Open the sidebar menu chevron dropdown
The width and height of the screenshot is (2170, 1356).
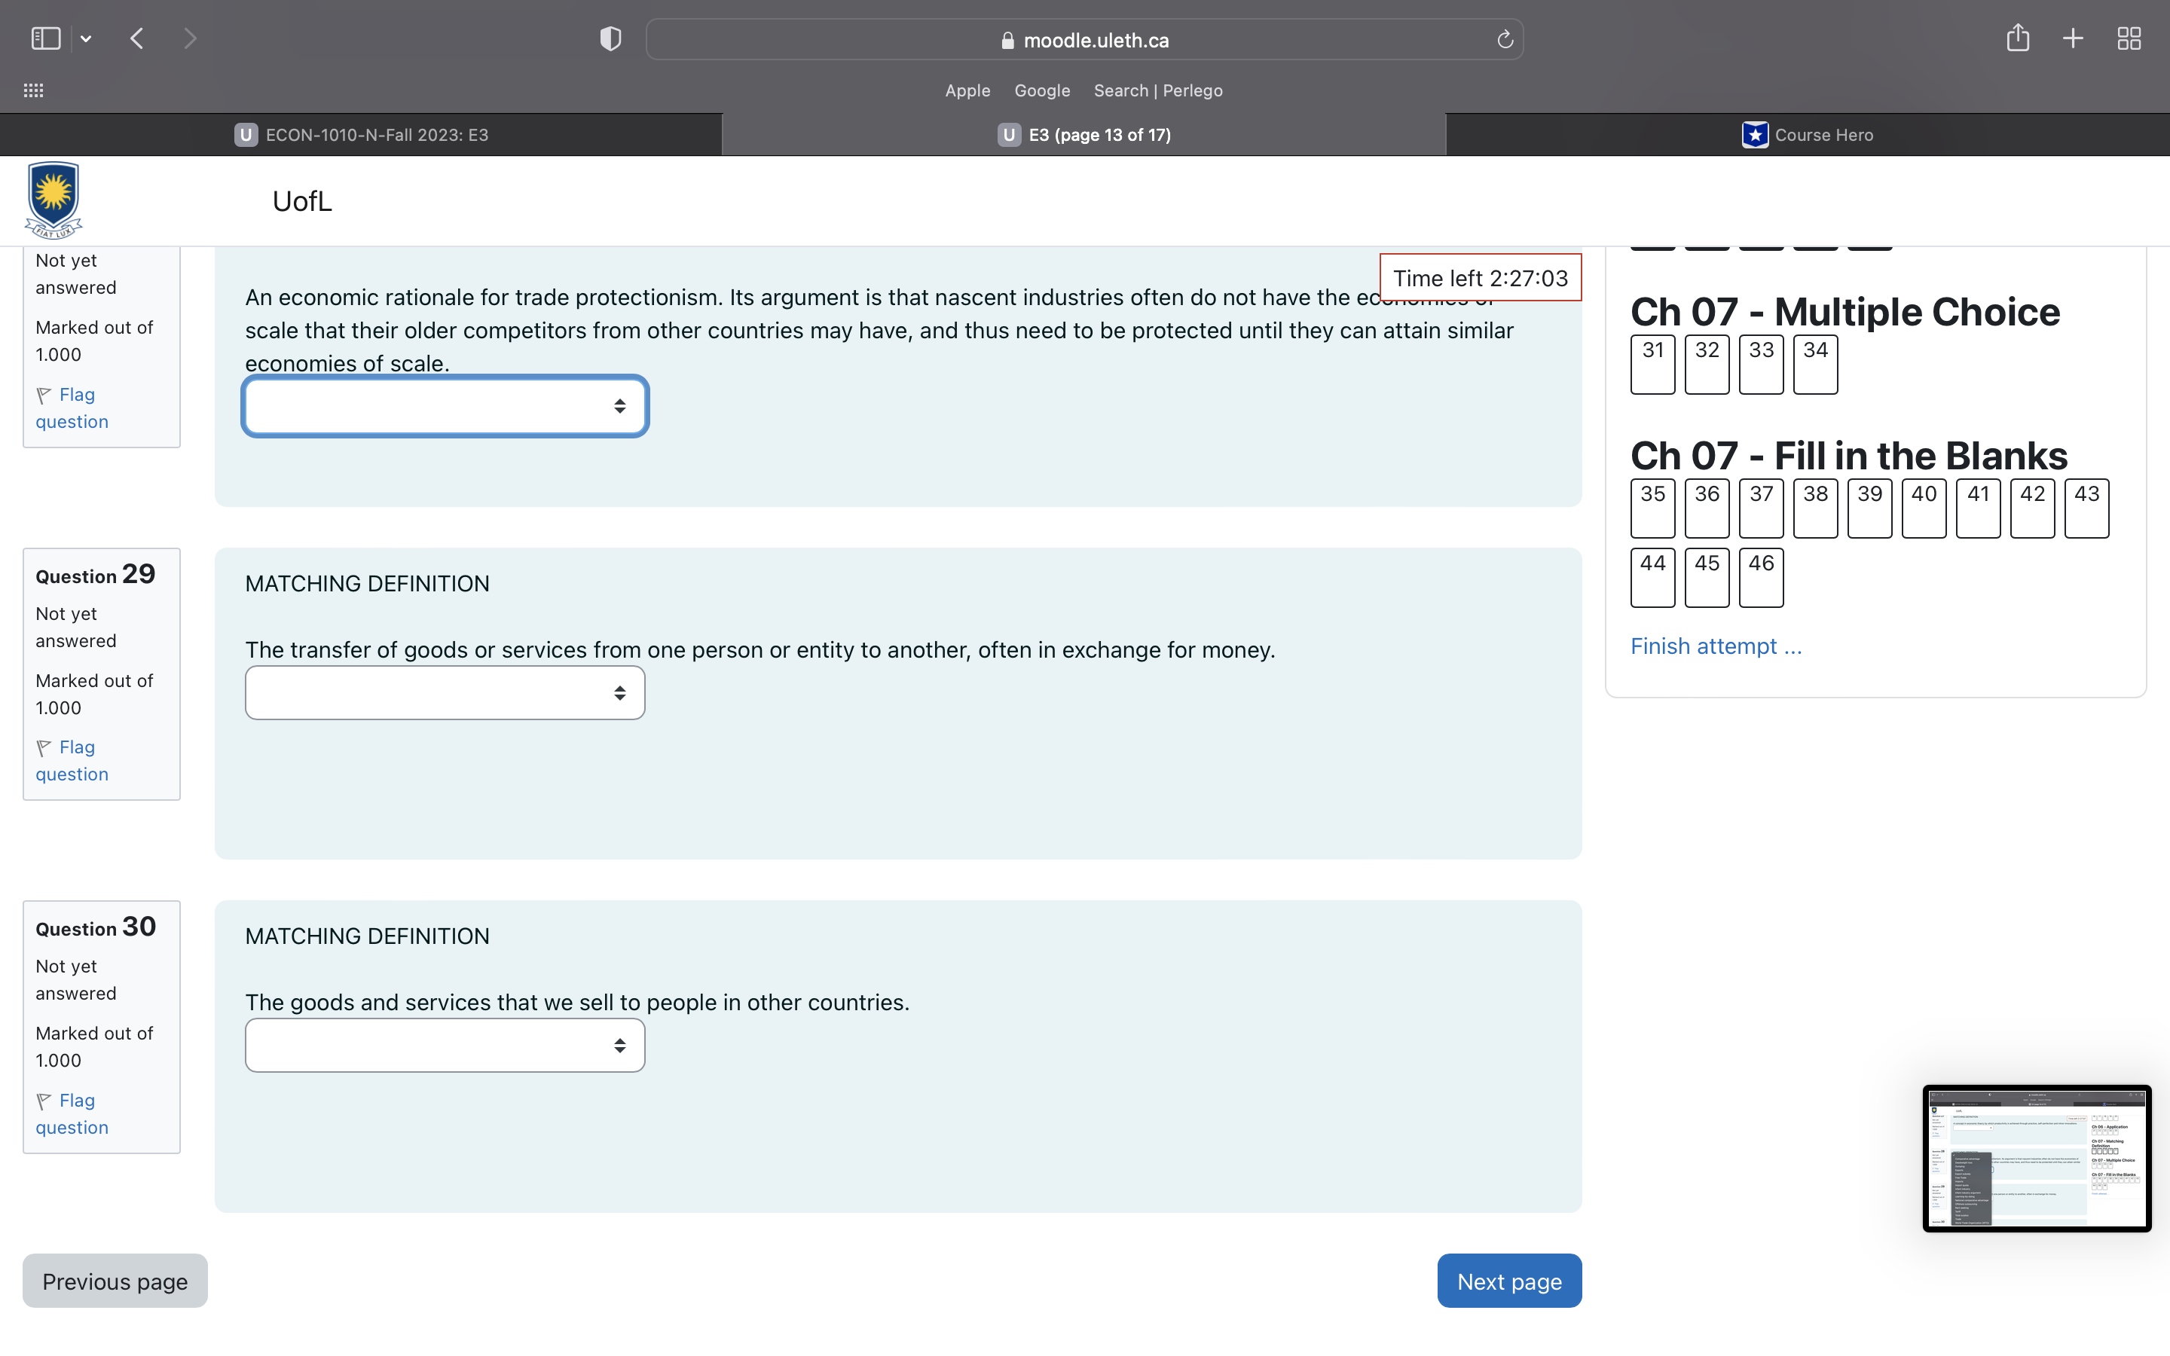click(86, 38)
